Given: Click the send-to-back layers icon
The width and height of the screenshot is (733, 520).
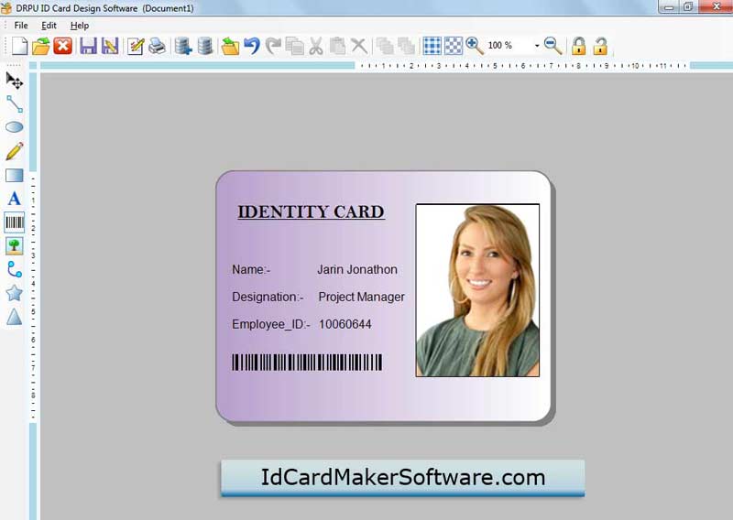Looking at the screenshot, I should point(406,46).
